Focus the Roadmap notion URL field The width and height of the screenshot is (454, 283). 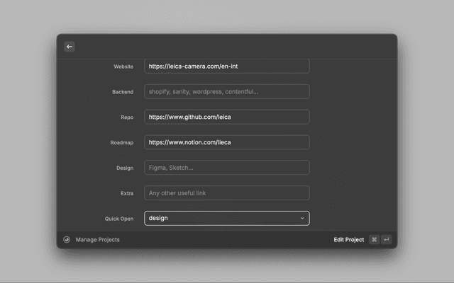226,142
